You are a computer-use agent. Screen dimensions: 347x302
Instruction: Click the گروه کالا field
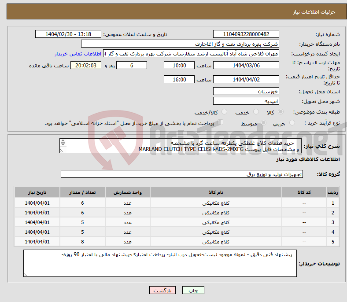click(182, 174)
